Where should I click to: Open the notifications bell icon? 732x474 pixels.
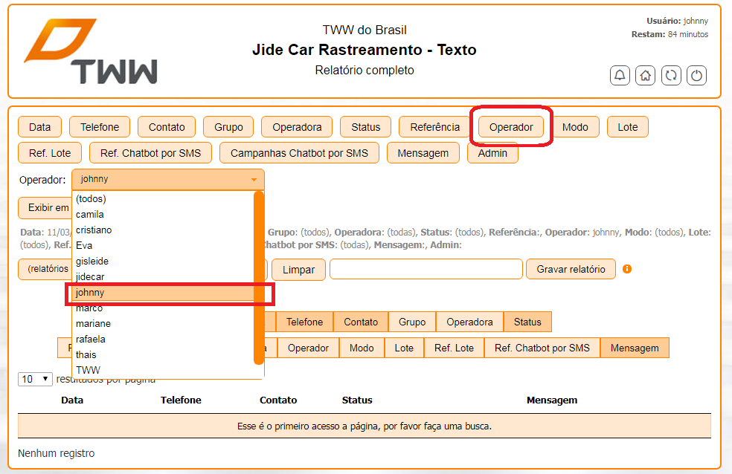[x=620, y=76]
